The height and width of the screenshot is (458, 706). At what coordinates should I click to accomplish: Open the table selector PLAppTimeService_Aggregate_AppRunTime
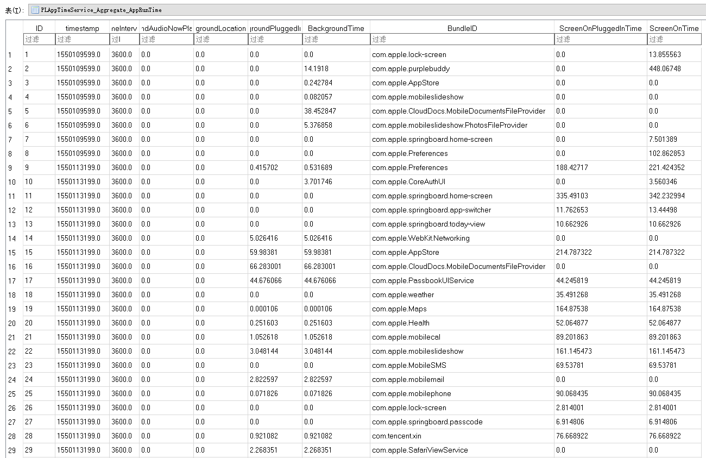(367, 10)
